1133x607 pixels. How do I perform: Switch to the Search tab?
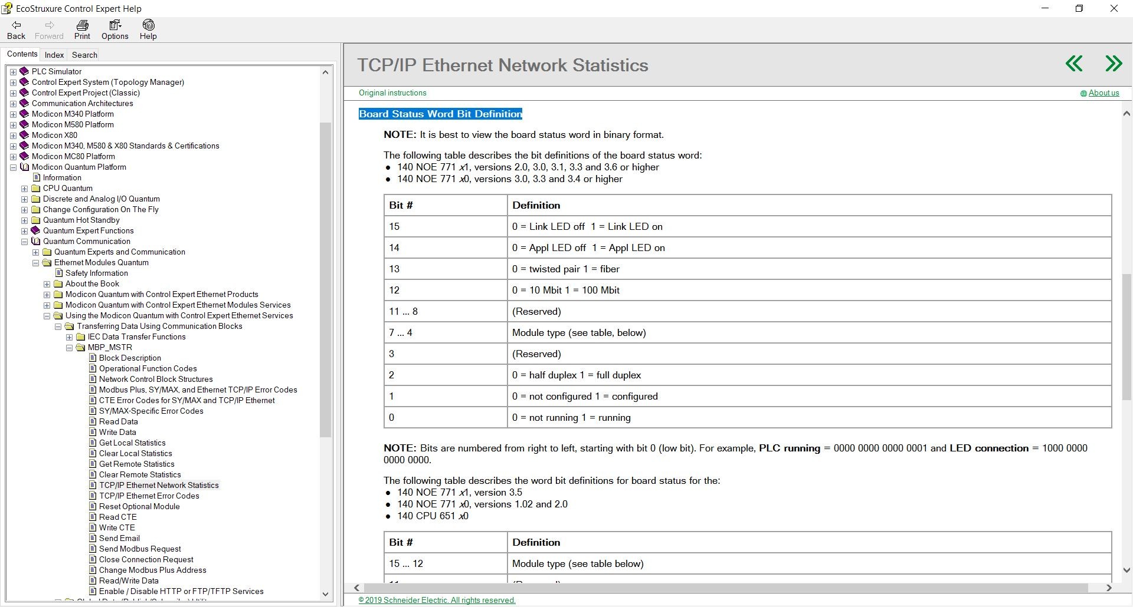[x=84, y=55]
